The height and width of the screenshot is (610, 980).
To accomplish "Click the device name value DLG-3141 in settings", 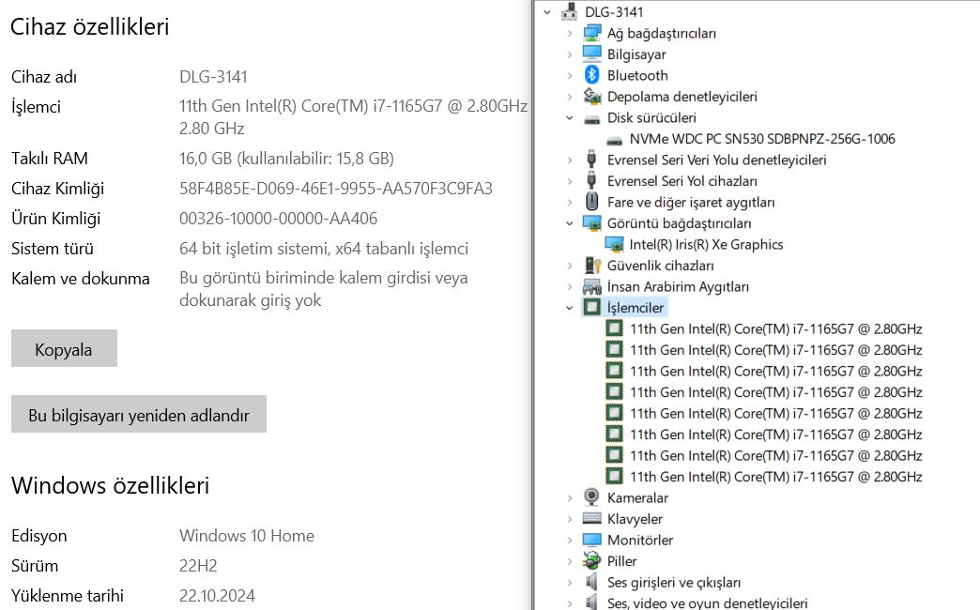I will (x=213, y=77).
